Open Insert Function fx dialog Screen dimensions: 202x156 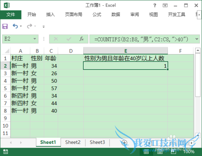point(82,39)
